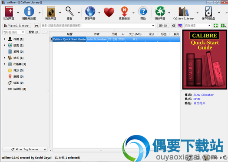Toggle the search highlight icon
This screenshot has width=228, height=162.
[x=180, y=26]
